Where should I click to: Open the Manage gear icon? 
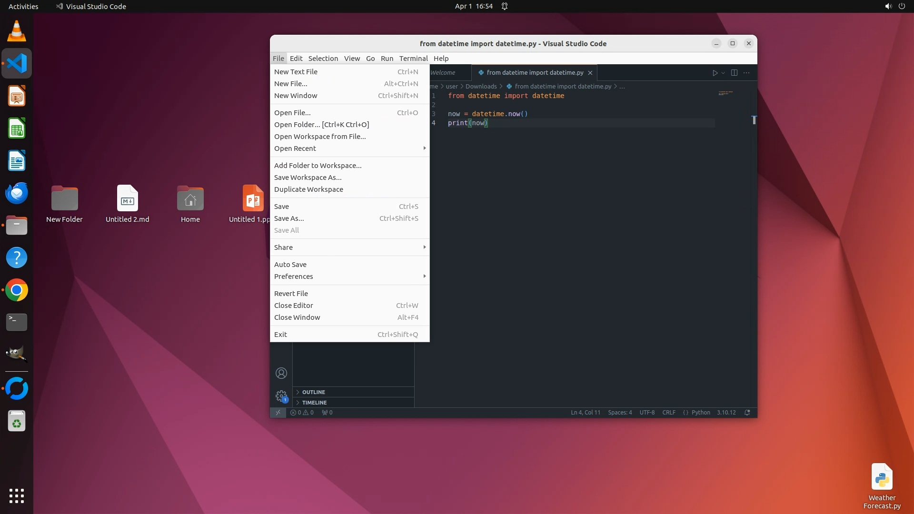[281, 396]
